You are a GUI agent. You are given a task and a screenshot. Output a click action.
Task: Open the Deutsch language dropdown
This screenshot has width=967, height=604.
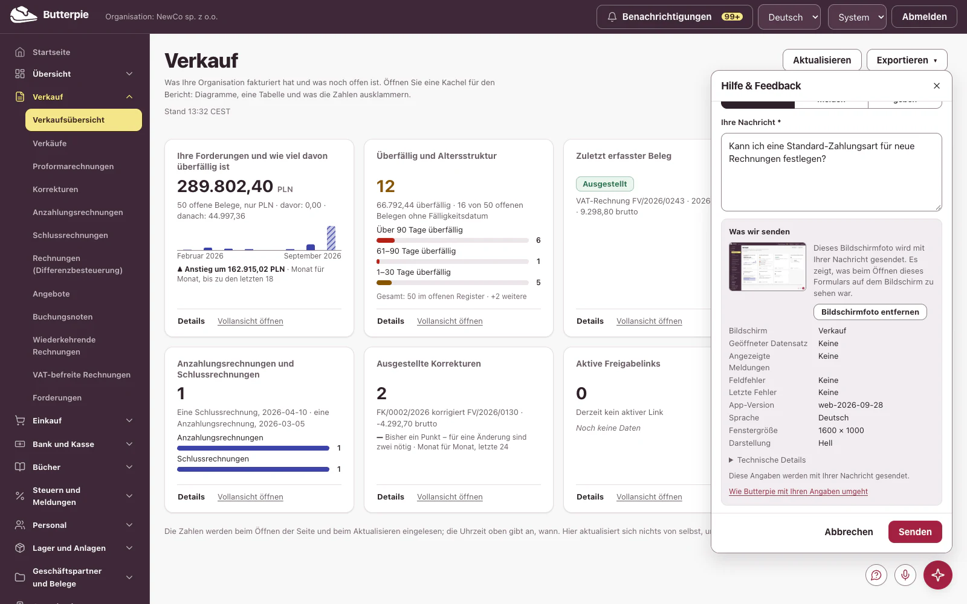[789, 17]
